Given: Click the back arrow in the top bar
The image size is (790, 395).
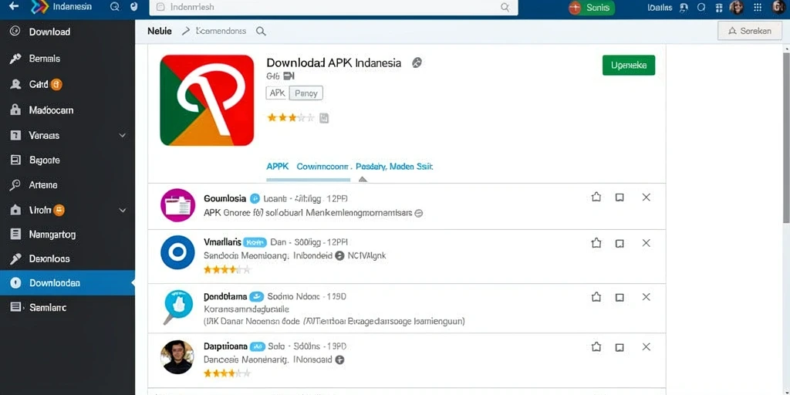Looking at the screenshot, I should (14, 6).
